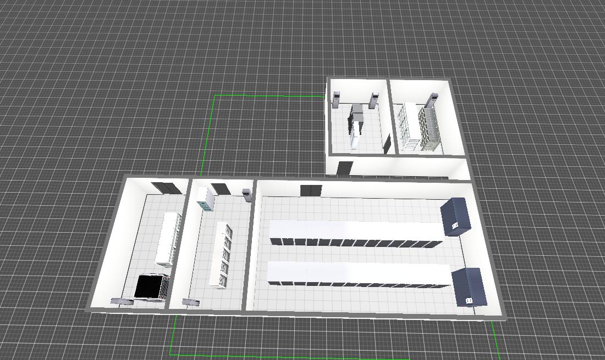The width and height of the screenshot is (605, 360).
Task: Select the long white cabinet row in middle room
Action: (x=222, y=255)
